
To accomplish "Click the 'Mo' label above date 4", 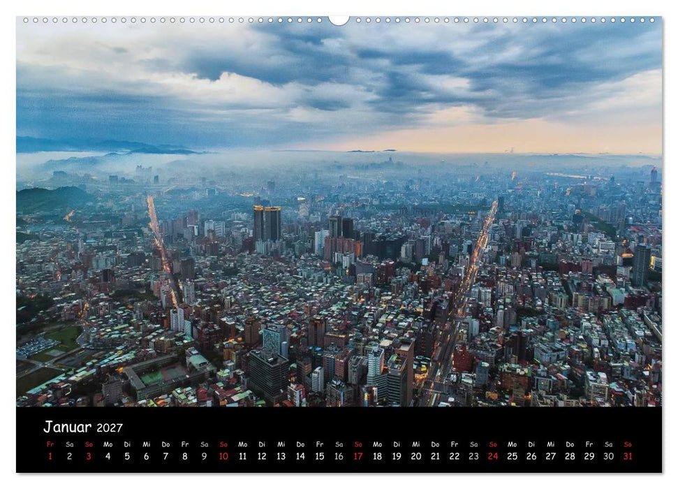I will coord(108,444).
